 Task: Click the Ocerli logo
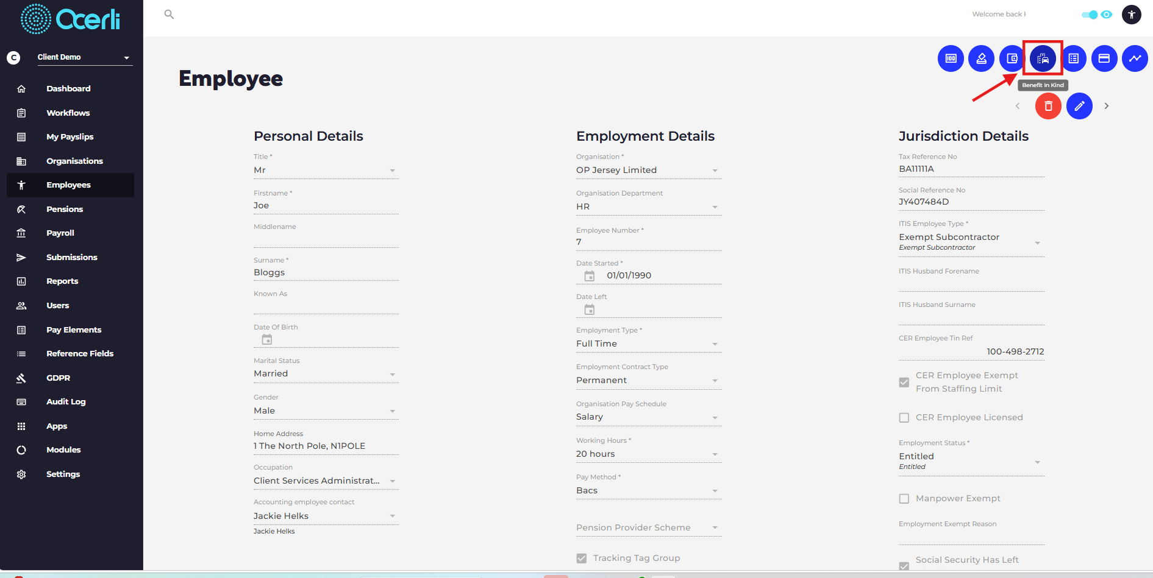click(x=71, y=19)
